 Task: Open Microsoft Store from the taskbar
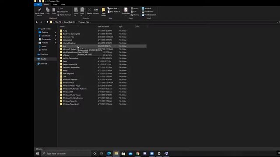click(x=123, y=154)
